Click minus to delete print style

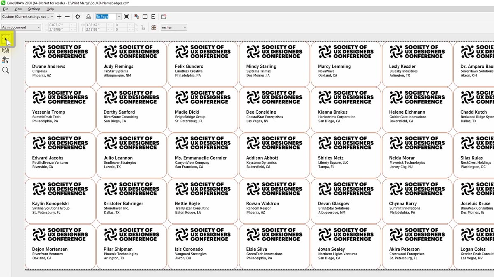(68, 17)
